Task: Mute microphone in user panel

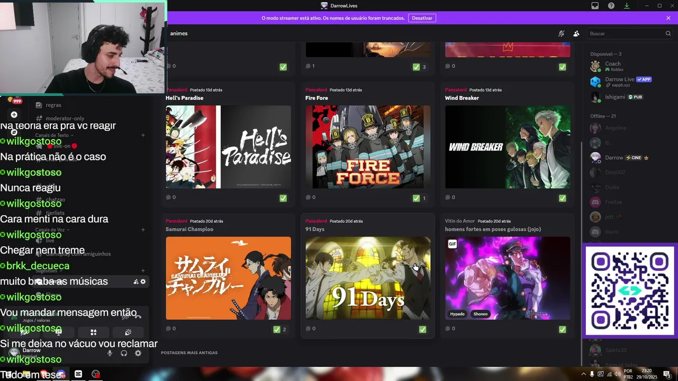Action: pos(110,353)
